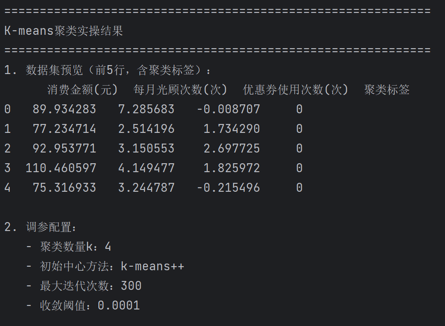Click the value 2.514196
Image resolution: width=445 pixels, height=326 pixels.
146,129
